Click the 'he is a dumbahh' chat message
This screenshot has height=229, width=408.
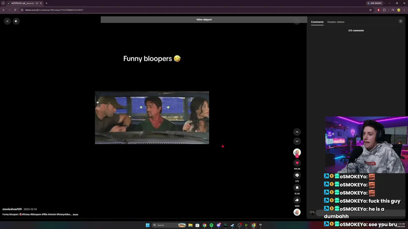[354, 212]
